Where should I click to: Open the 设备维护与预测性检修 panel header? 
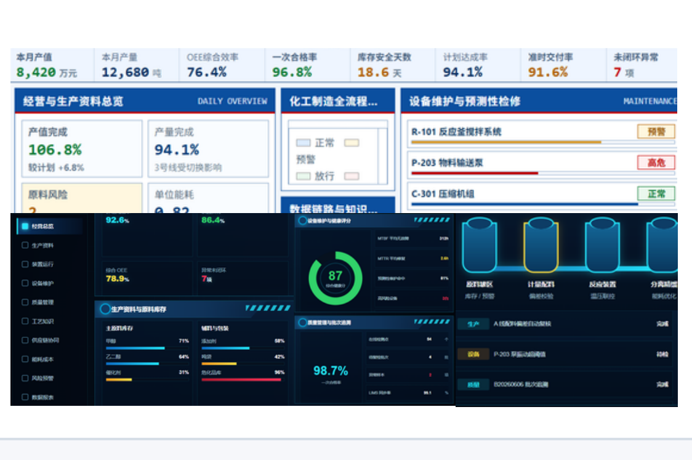pyautogui.click(x=539, y=101)
